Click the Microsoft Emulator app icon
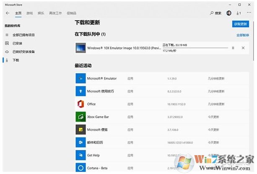257x174 pixels. click(80, 78)
